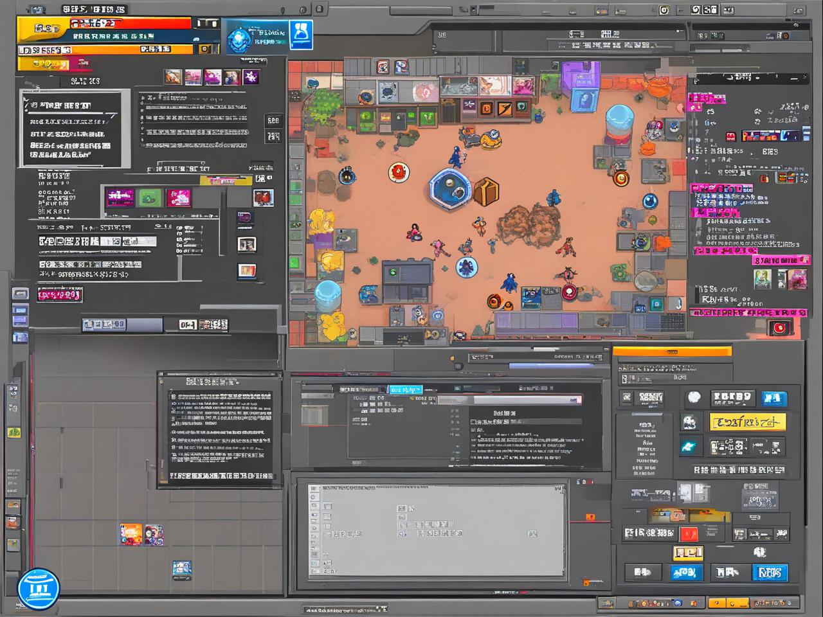Image resolution: width=823 pixels, height=617 pixels.
Task: Open the long yellow field in lower-right panel
Action: 747,422
